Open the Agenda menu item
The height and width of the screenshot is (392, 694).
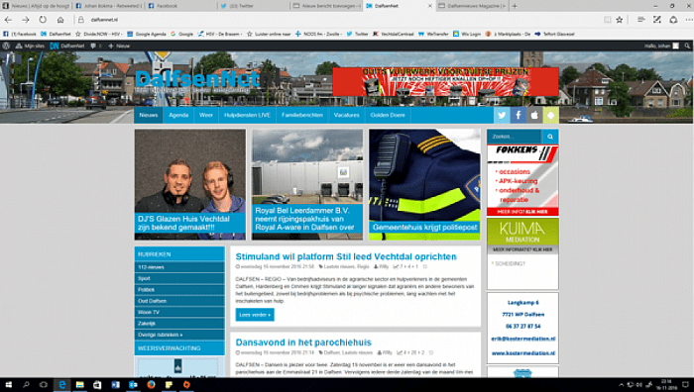point(178,115)
